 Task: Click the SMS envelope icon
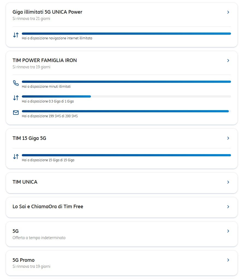[16, 112]
